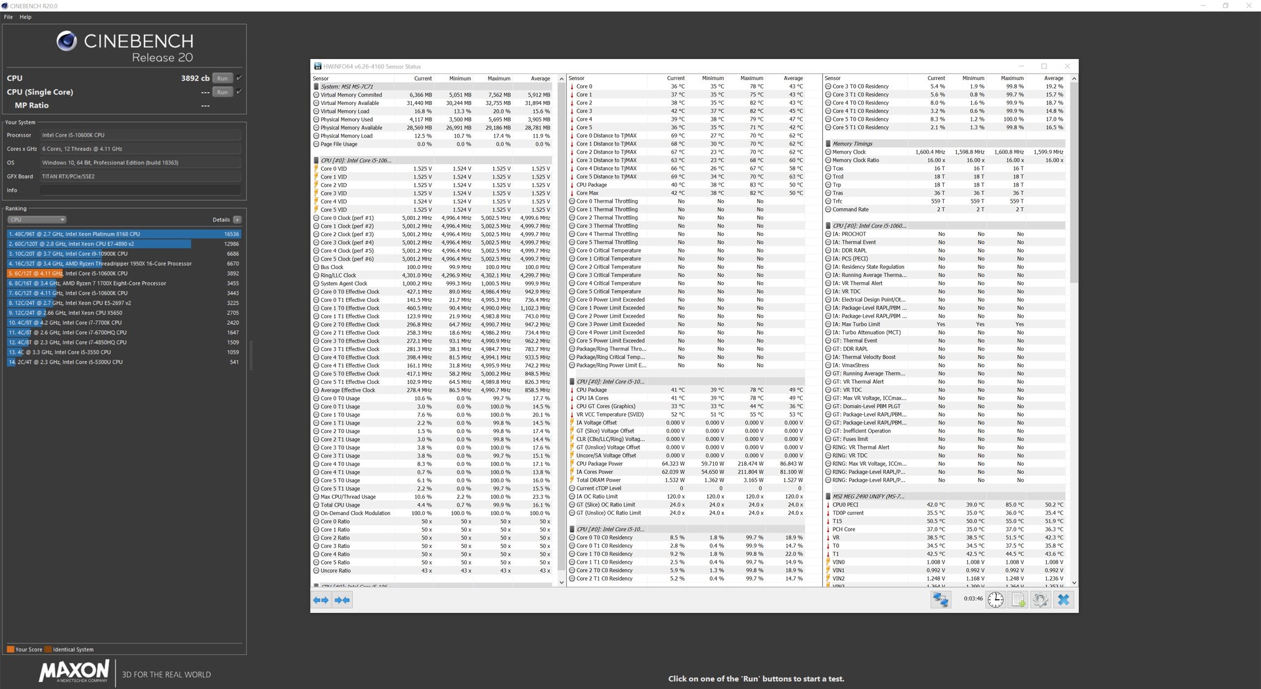Click the Identical System legend label
This screenshot has height=689, width=1261.
73,650
